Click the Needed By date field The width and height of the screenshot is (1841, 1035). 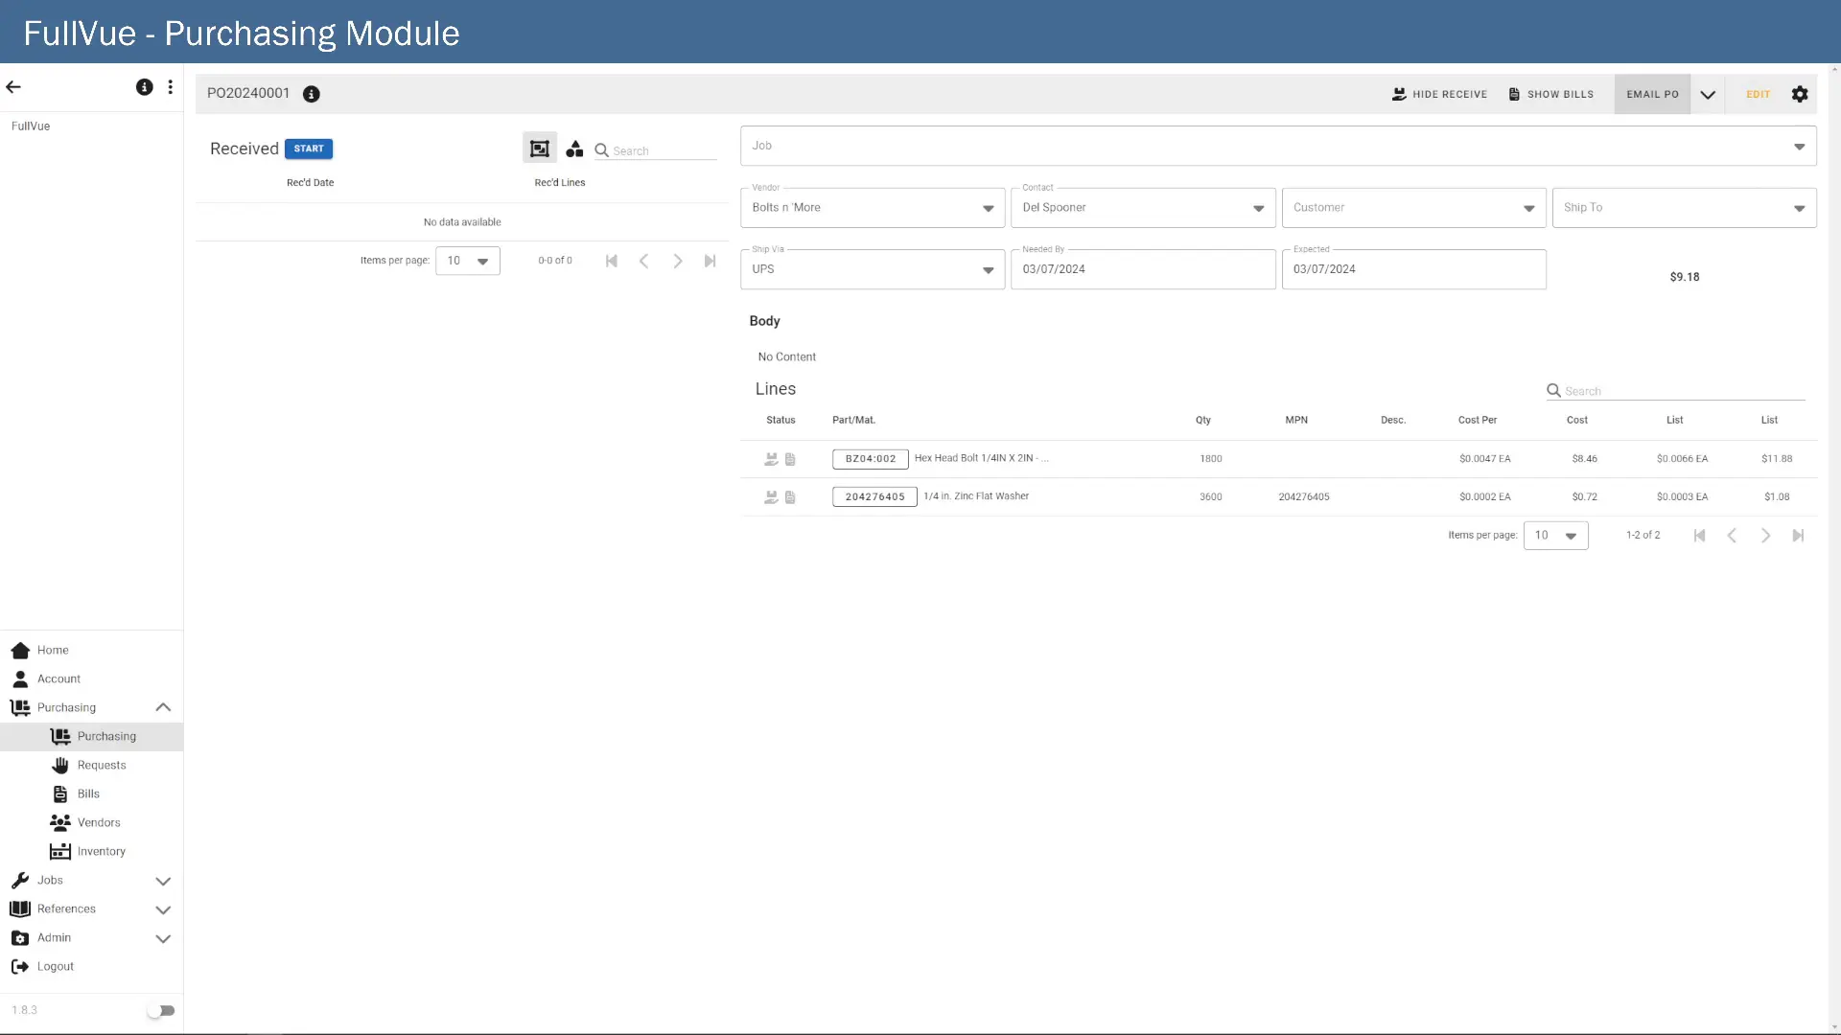(x=1143, y=269)
